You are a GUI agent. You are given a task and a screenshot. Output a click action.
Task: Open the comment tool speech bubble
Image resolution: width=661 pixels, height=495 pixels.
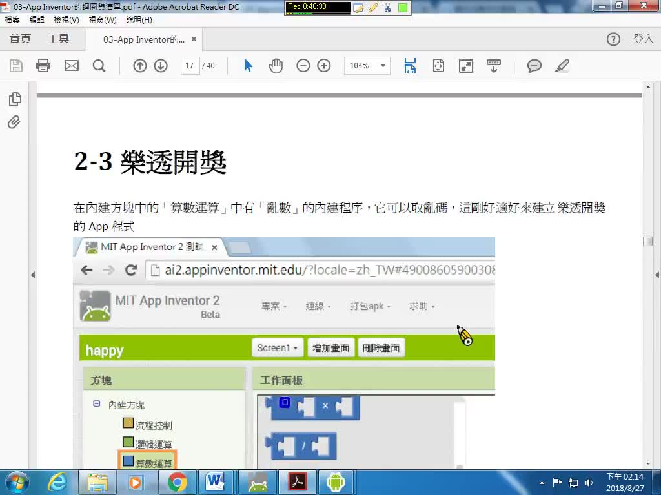[x=534, y=65]
